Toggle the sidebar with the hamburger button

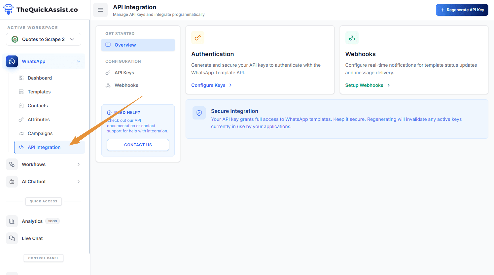click(x=100, y=10)
